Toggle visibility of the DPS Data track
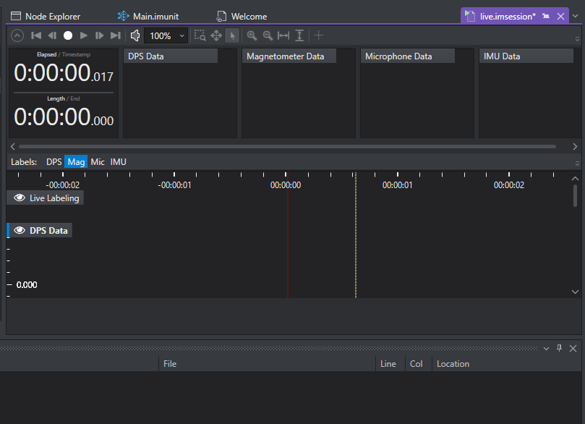585x424 pixels. coord(20,230)
